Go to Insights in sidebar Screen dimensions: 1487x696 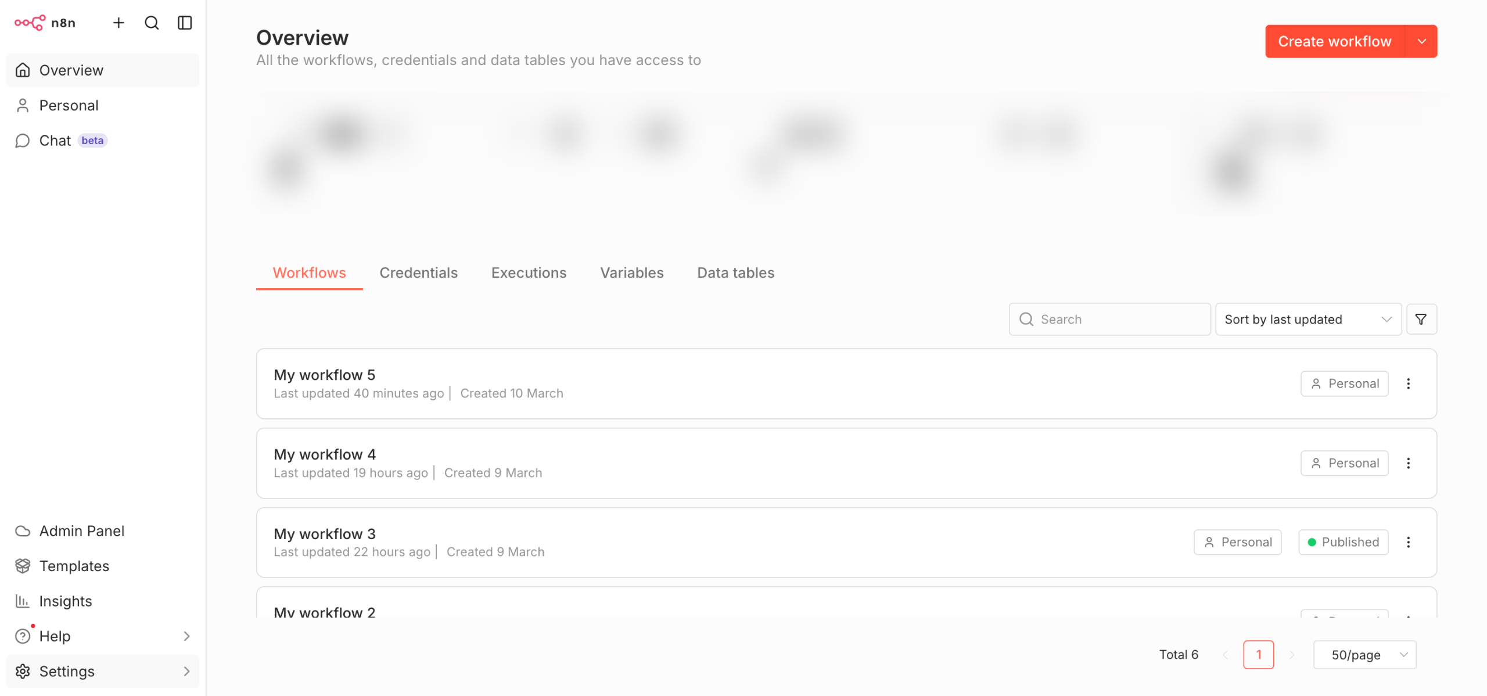click(65, 601)
